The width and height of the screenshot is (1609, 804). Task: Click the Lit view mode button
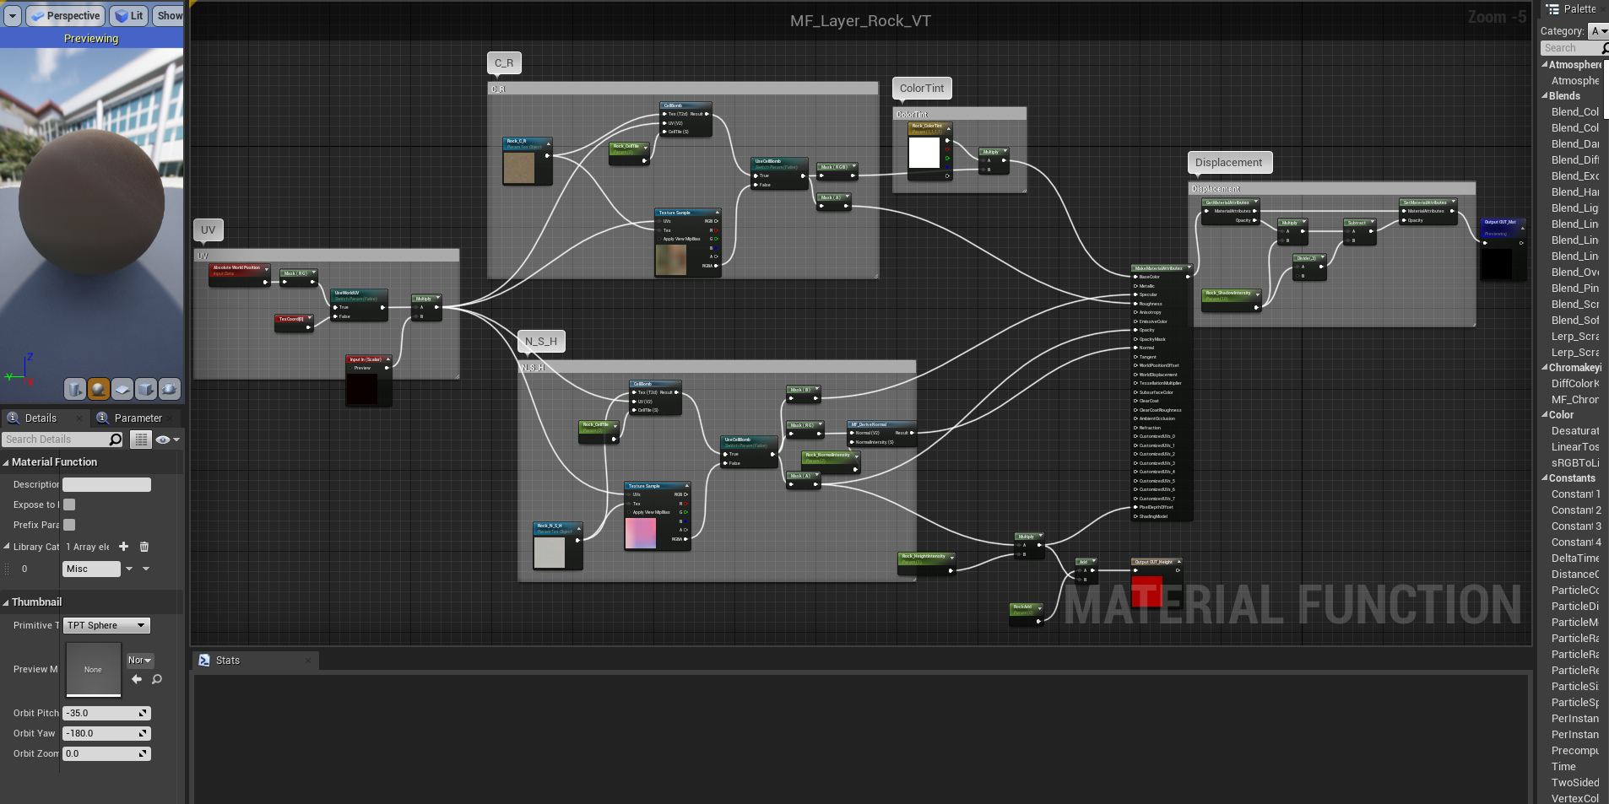(x=129, y=15)
